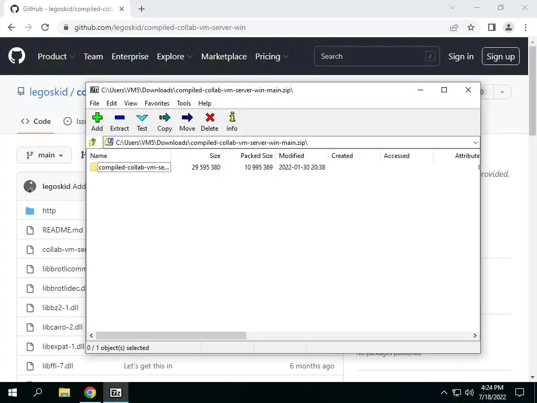Open the Help menu in 7-Zip
The image size is (537, 403).
tap(205, 103)
